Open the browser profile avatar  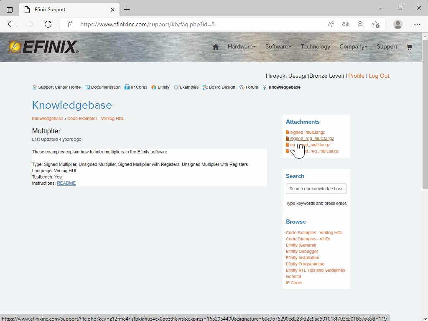tap(398, 24)
